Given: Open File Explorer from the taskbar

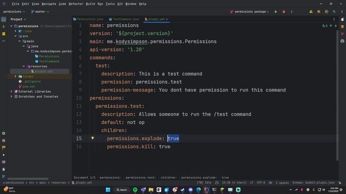Looking at the screenshot, I should [x=151, y=190].
